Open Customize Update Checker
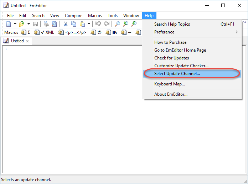This screenshot has height=184, width=248. (x=192, y=66)
